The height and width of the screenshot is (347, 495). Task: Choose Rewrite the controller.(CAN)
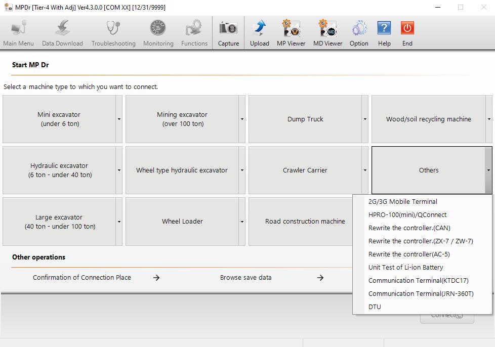(x=422, y=228)
